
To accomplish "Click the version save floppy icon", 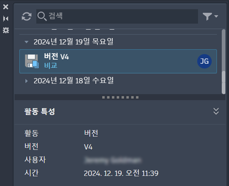I will click(x=32, y=61).
